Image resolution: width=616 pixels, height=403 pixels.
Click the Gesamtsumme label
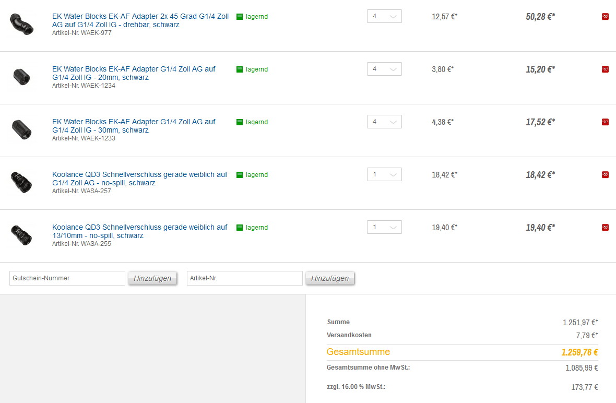tap(358, 352)
